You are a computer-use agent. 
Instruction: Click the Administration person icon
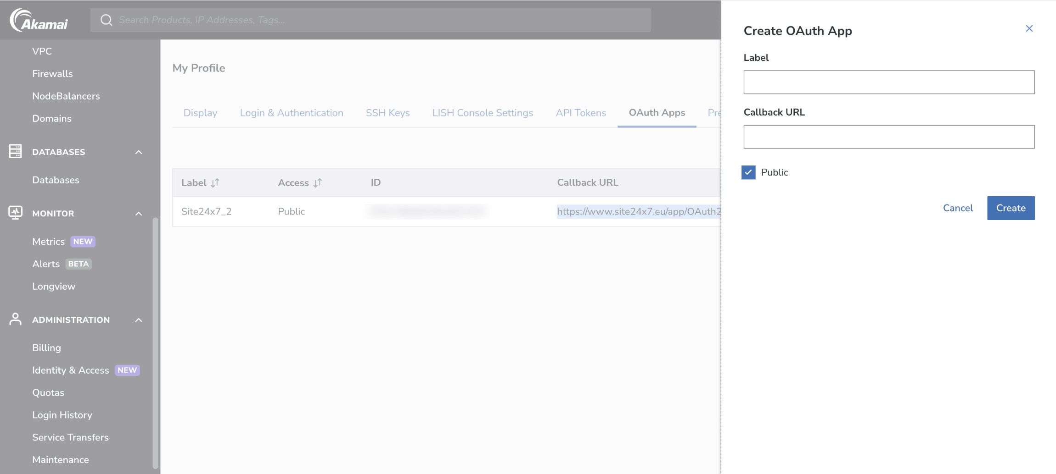[x=15, y=319]
